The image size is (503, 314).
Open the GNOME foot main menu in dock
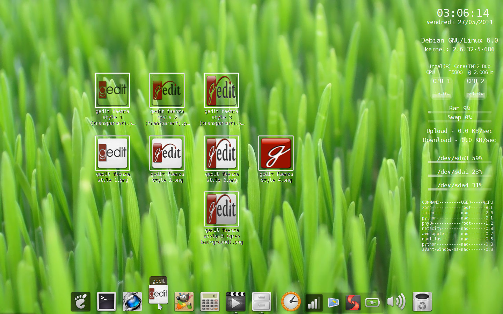tap(81, 301)
